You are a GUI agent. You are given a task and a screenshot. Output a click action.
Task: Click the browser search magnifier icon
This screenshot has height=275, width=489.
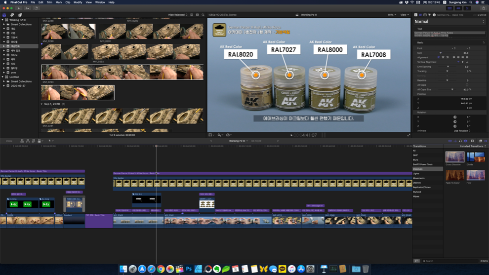pos(203,15)
